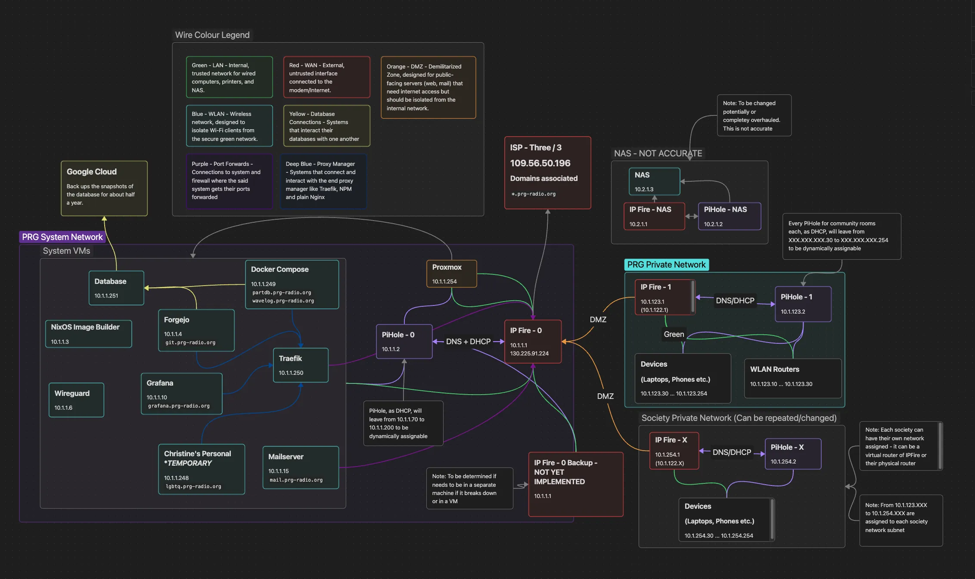Image resolution: width=975 pixels, height=579 pixels.
Task: Click the PiHole - NAS node
Action: [x=729, y=216]
